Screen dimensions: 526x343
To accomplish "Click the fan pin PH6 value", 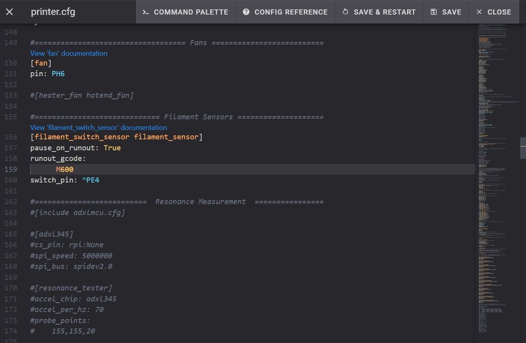I will pos(58,74).
